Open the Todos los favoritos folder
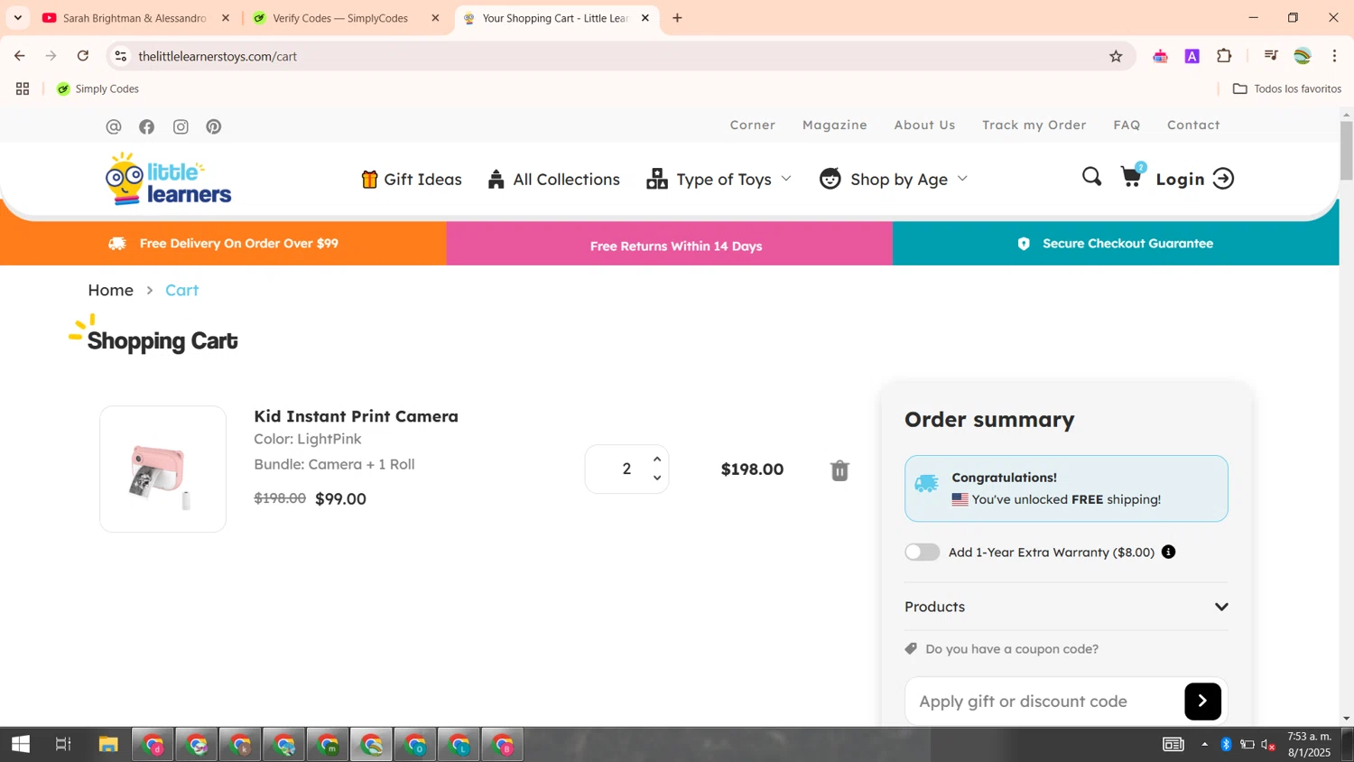The height and width of the screenshot is (762, 1354). [1286, 88]
